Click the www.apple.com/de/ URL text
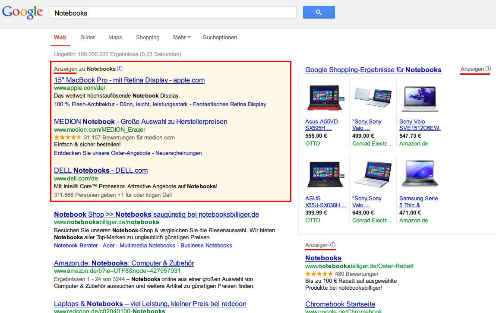The height and width of the screenshot is (313, 496). click(x=80, y=88)
